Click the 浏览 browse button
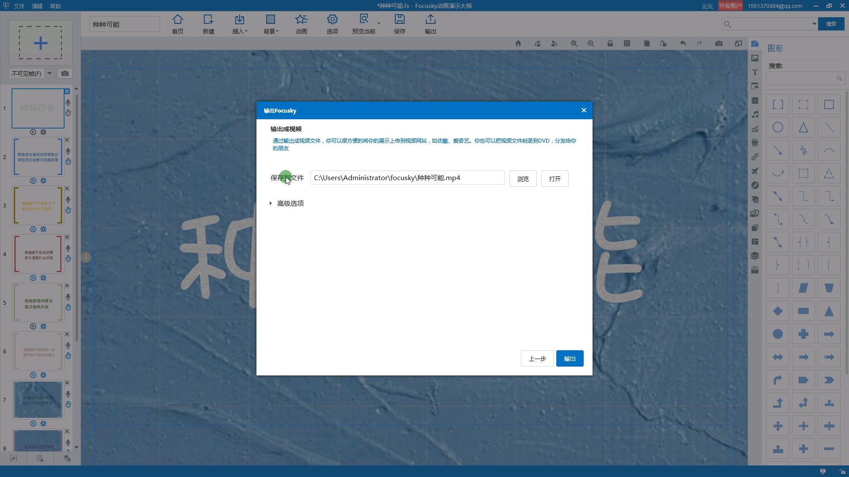Screen dimensions: 849x477 (523, 179)
